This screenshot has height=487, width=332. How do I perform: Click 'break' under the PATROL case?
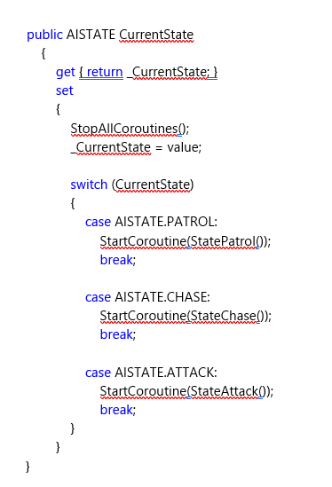116,260
